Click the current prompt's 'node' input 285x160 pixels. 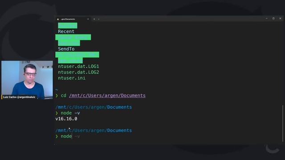[66, 136]
